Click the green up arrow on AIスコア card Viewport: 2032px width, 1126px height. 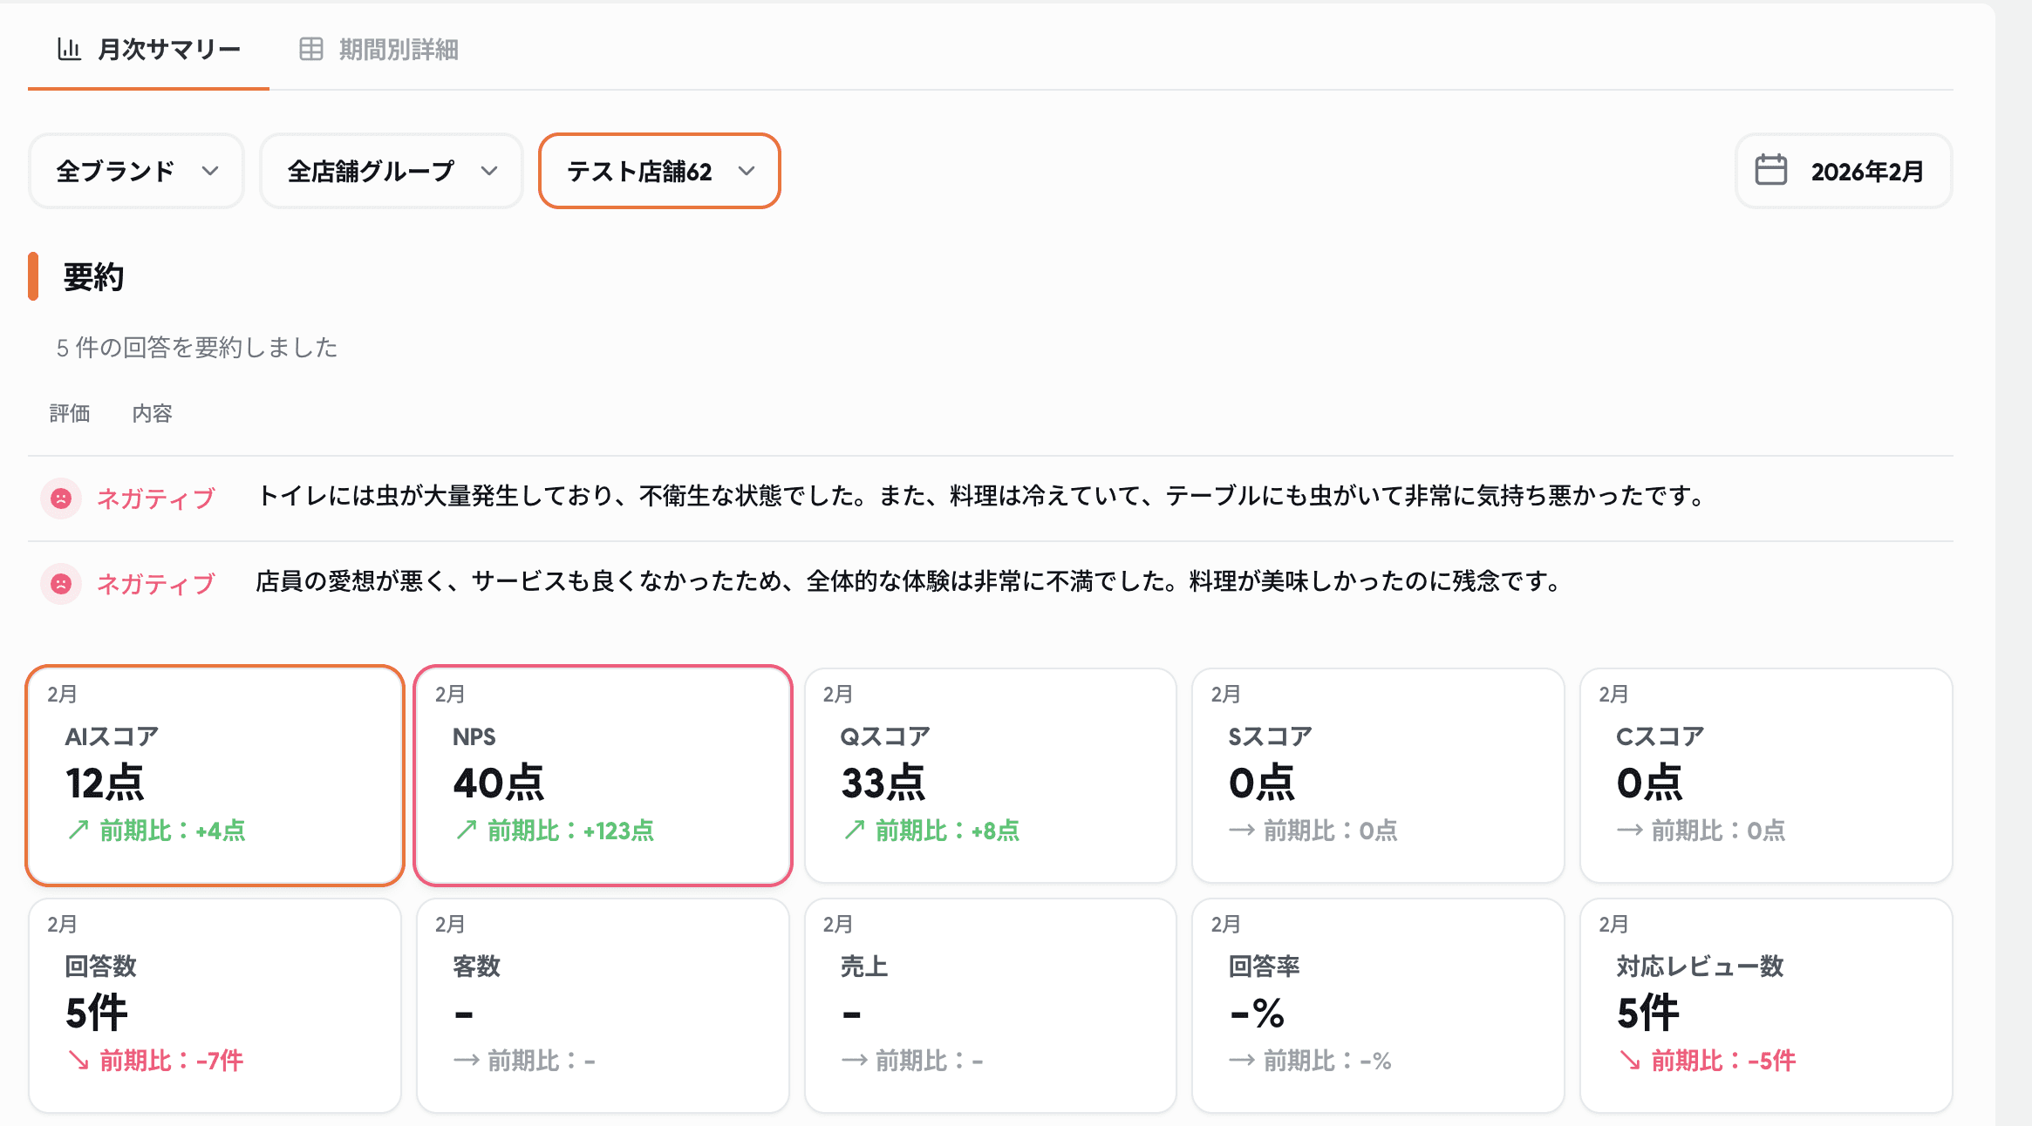coord(78,830)
